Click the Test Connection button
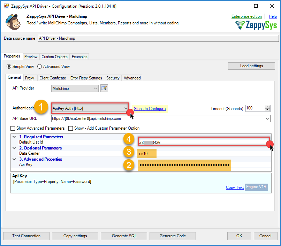281x246 pixels. (26, 236)
